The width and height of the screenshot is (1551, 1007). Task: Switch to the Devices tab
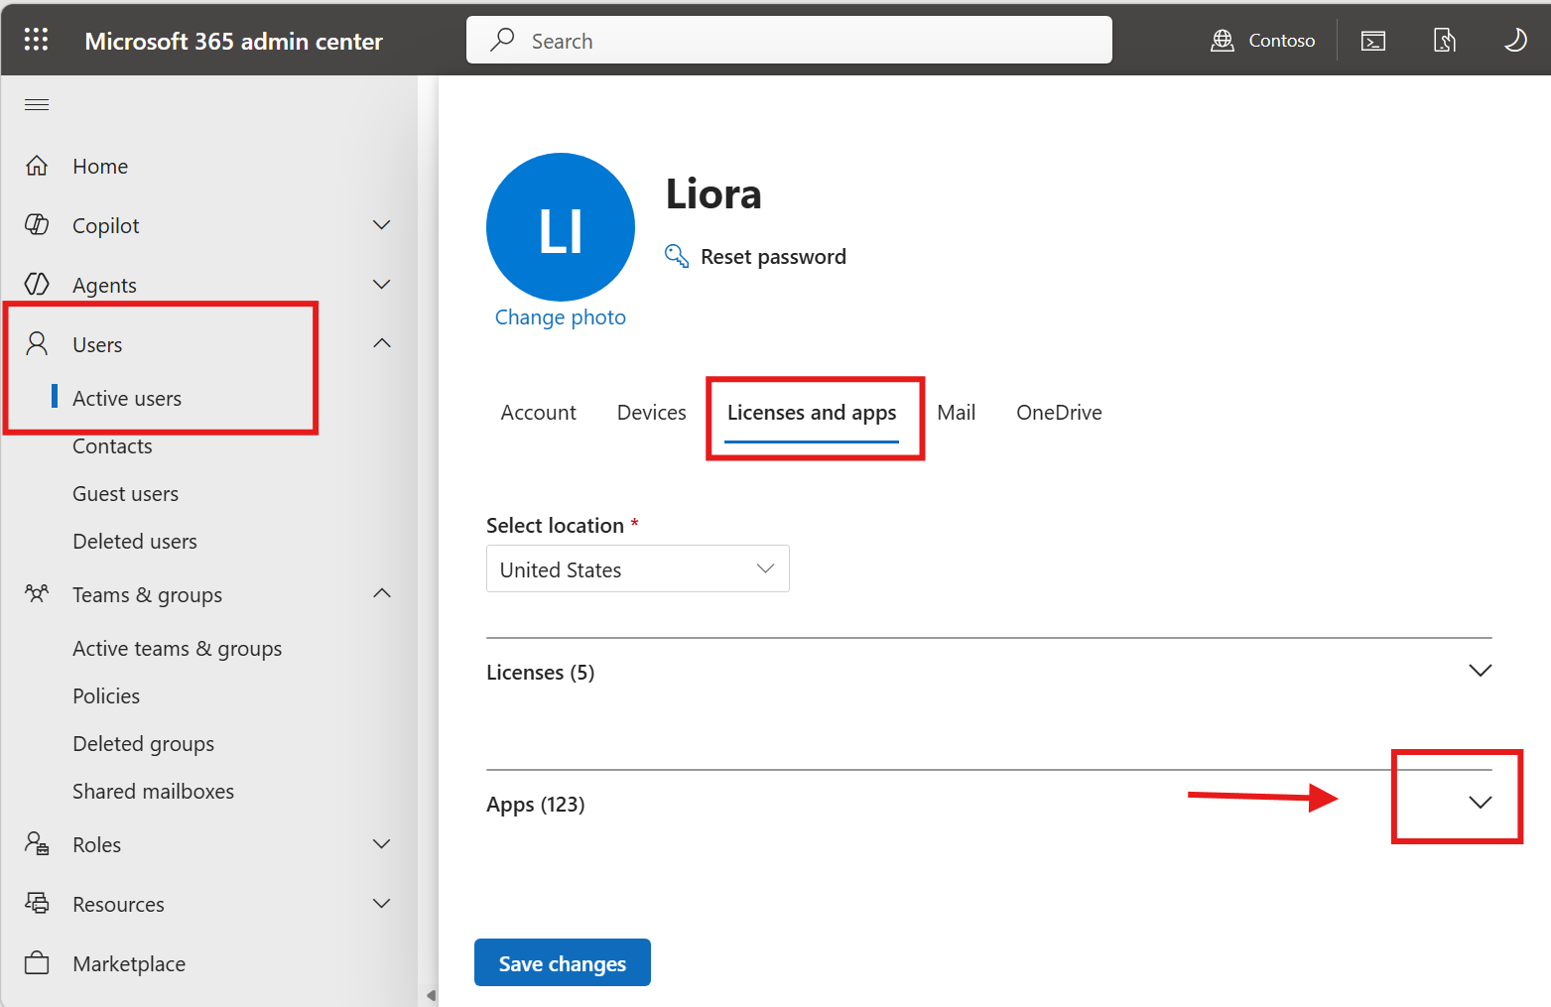[652, 413]
